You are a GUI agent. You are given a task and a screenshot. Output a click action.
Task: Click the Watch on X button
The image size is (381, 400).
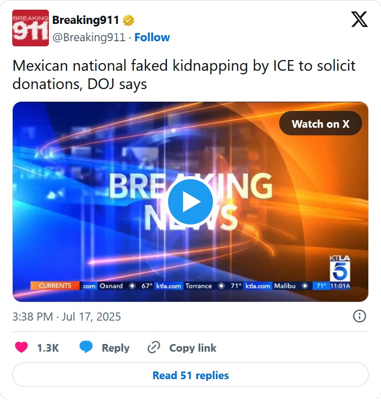pos(320,124)
